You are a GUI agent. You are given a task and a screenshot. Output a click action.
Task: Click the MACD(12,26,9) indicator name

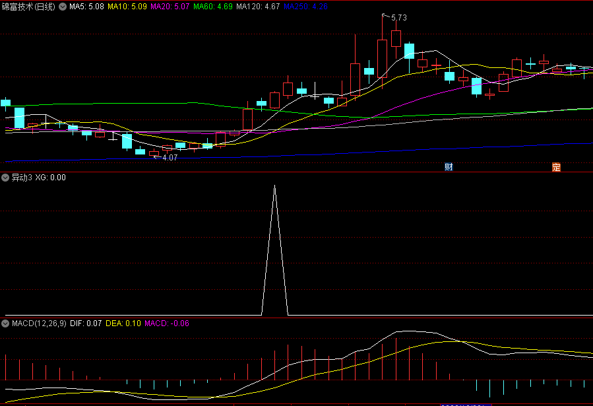coord(39,323)
